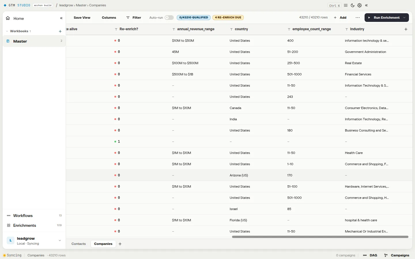Click the Master breadcrumb link
The width and height of the screenshot is (415, 259).
81,5
